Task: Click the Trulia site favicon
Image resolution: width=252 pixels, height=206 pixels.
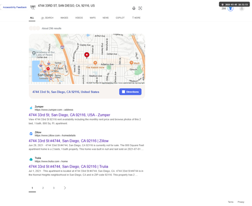Action: coord(31,159)
